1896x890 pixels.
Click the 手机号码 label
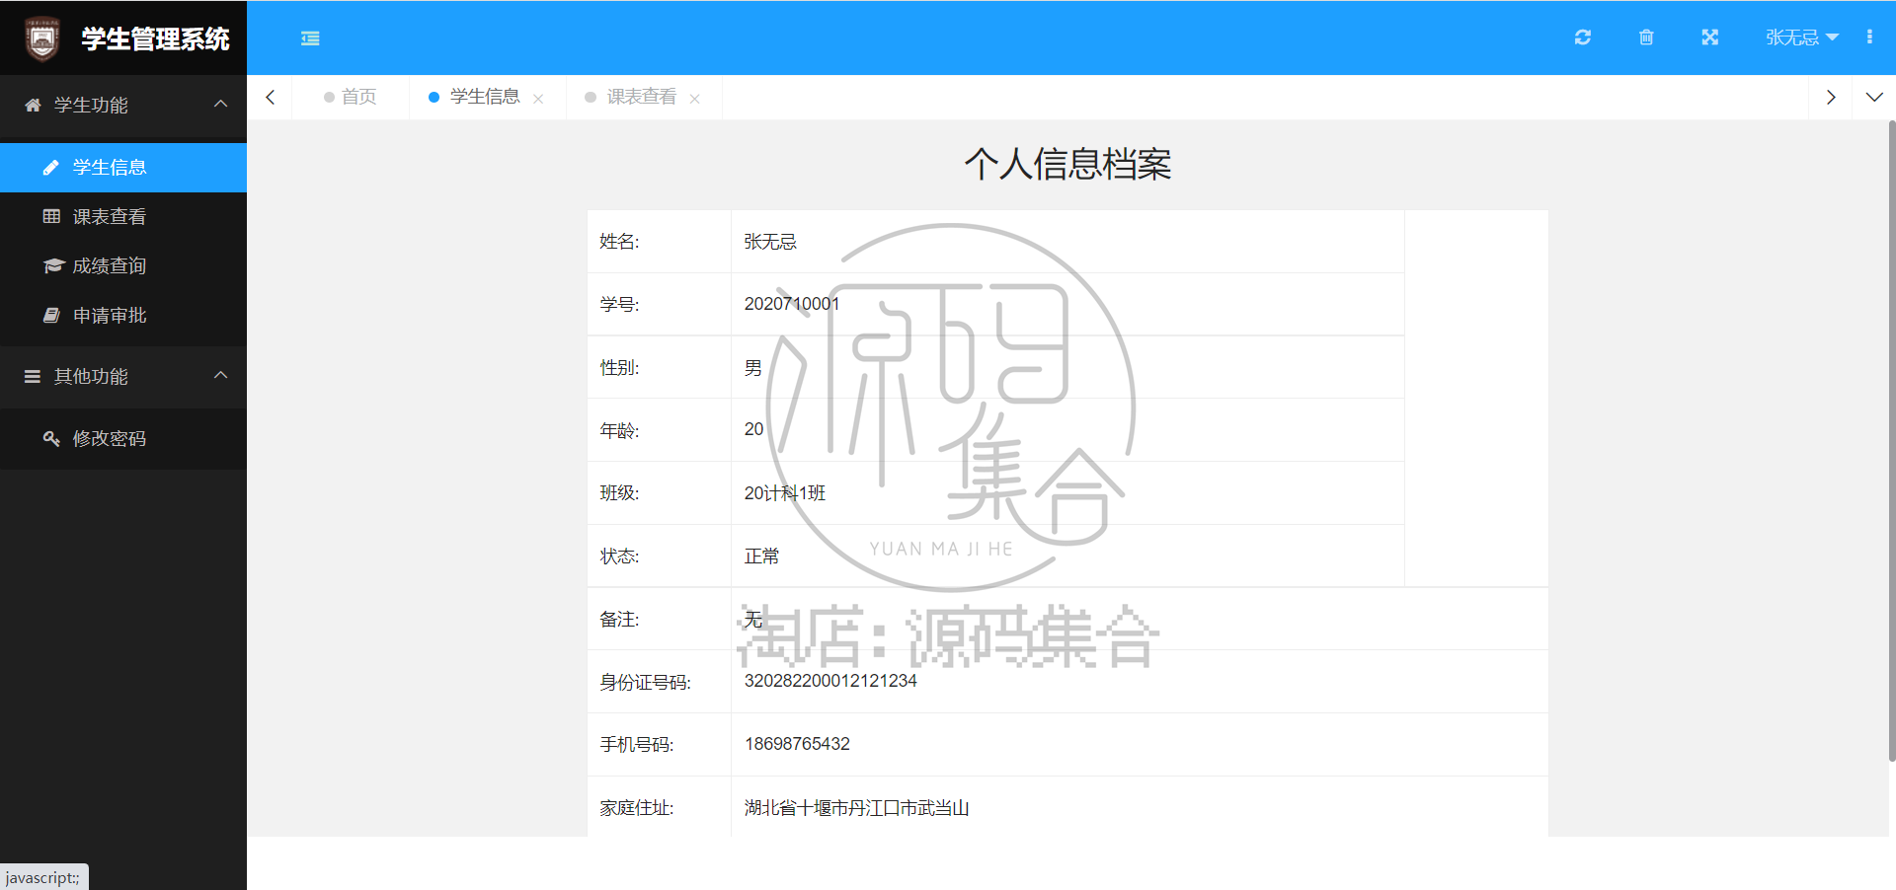pyautogui.click(x=637, y=745)
